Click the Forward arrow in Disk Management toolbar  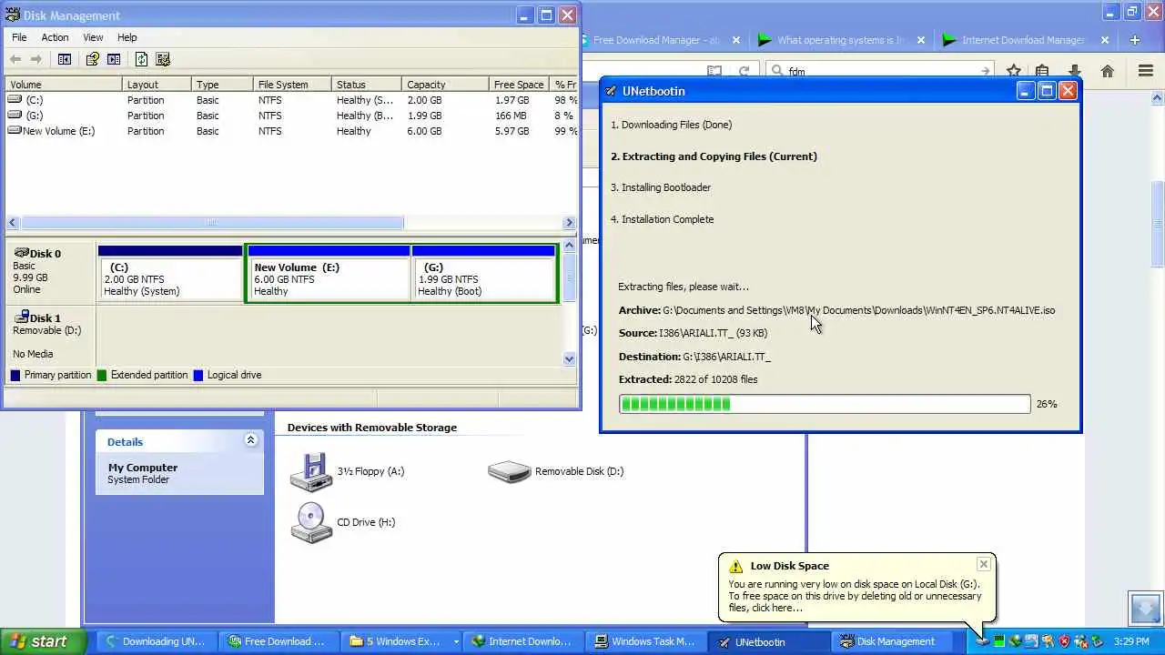[x=36, y=59]
